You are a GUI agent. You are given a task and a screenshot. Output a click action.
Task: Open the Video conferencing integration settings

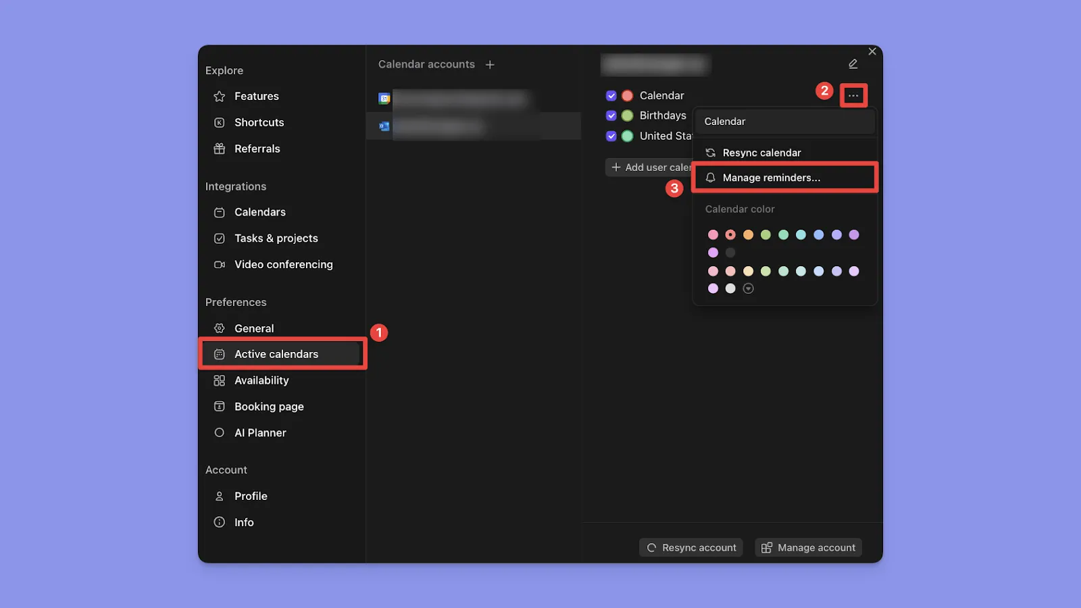click(283, 264)
